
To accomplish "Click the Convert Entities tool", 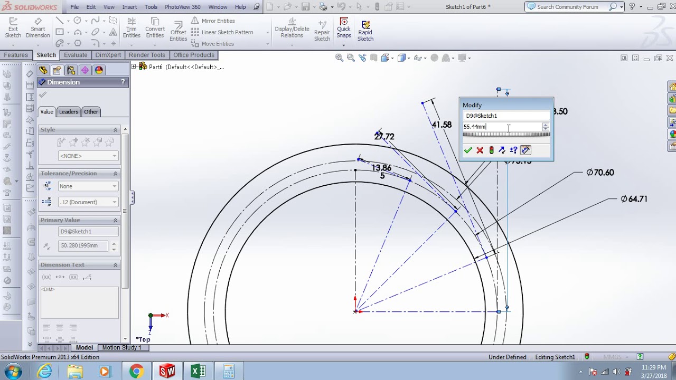I will point(155,28).
